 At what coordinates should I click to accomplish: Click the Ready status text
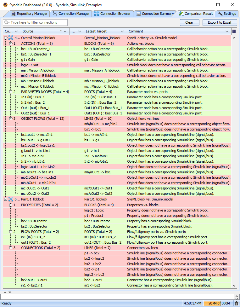click(x=7, y=303)
